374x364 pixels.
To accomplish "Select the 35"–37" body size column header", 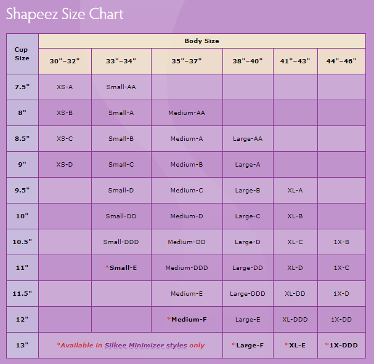I will 186,61.
